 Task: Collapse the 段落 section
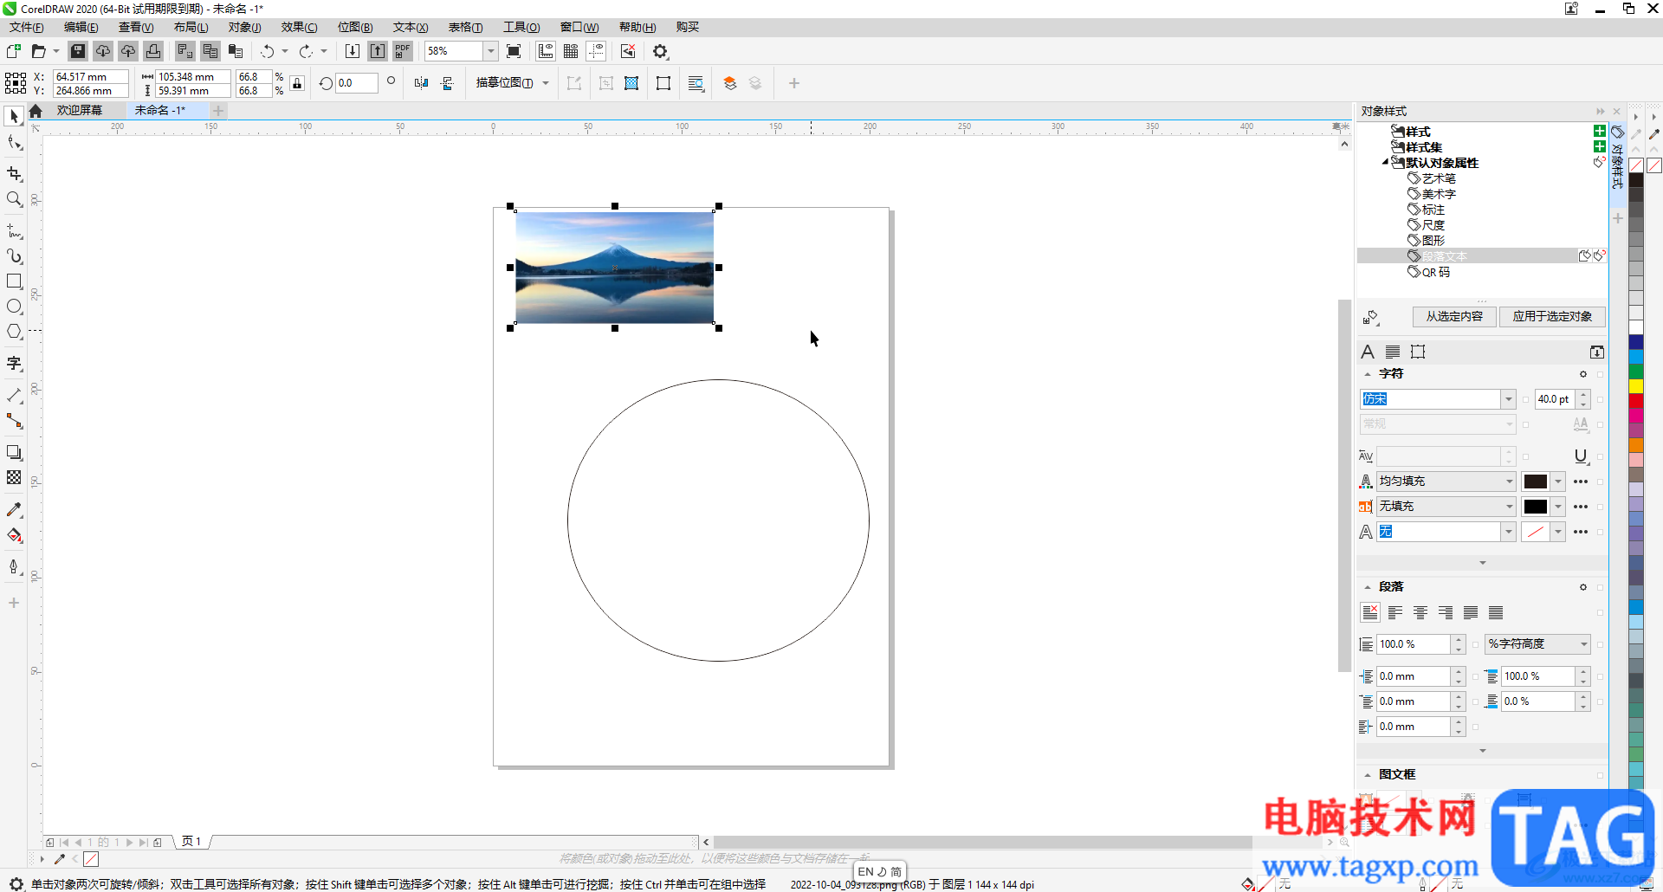coord(1368,587)
